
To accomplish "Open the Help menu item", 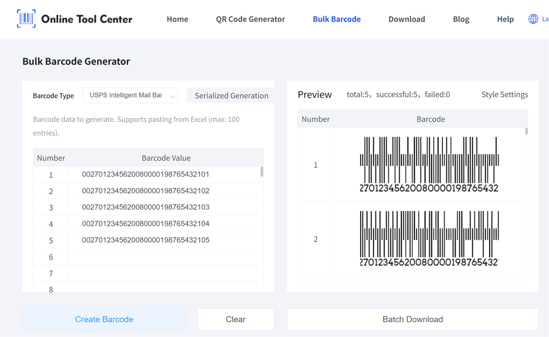I will [505, 19].
